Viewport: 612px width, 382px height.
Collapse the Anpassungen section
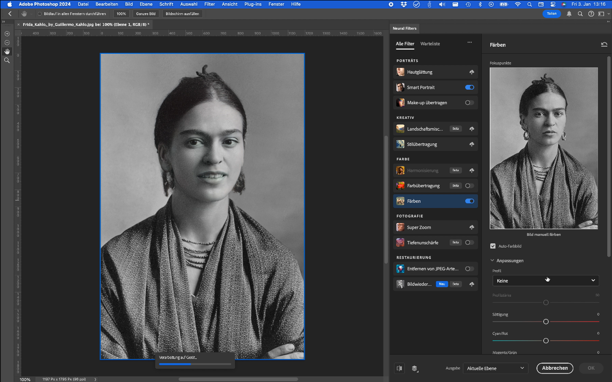pyautogui.click(x=493, y=260)
